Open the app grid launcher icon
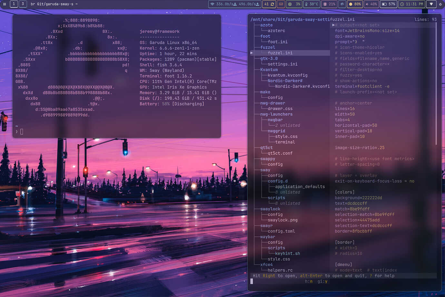The width and height of the screenshot is (445, 297). [5, 4]
